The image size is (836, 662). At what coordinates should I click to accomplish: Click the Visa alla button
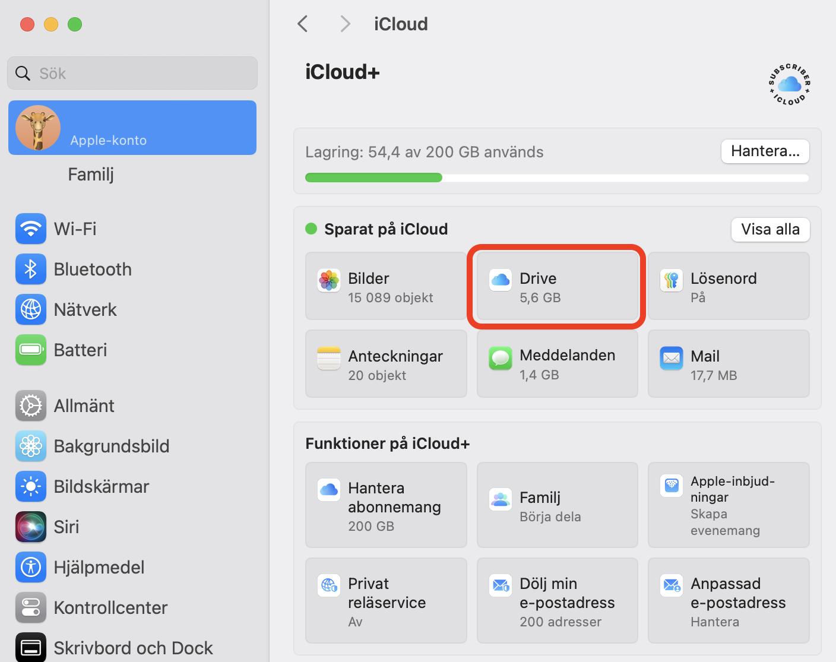click(770, 229)
